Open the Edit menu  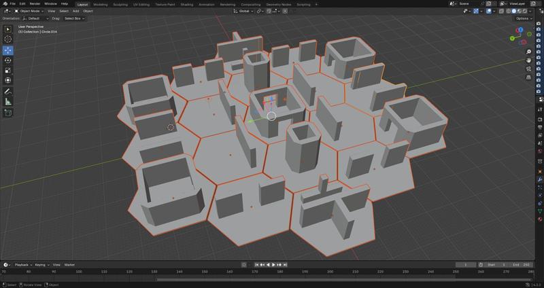tap(22, 4)
